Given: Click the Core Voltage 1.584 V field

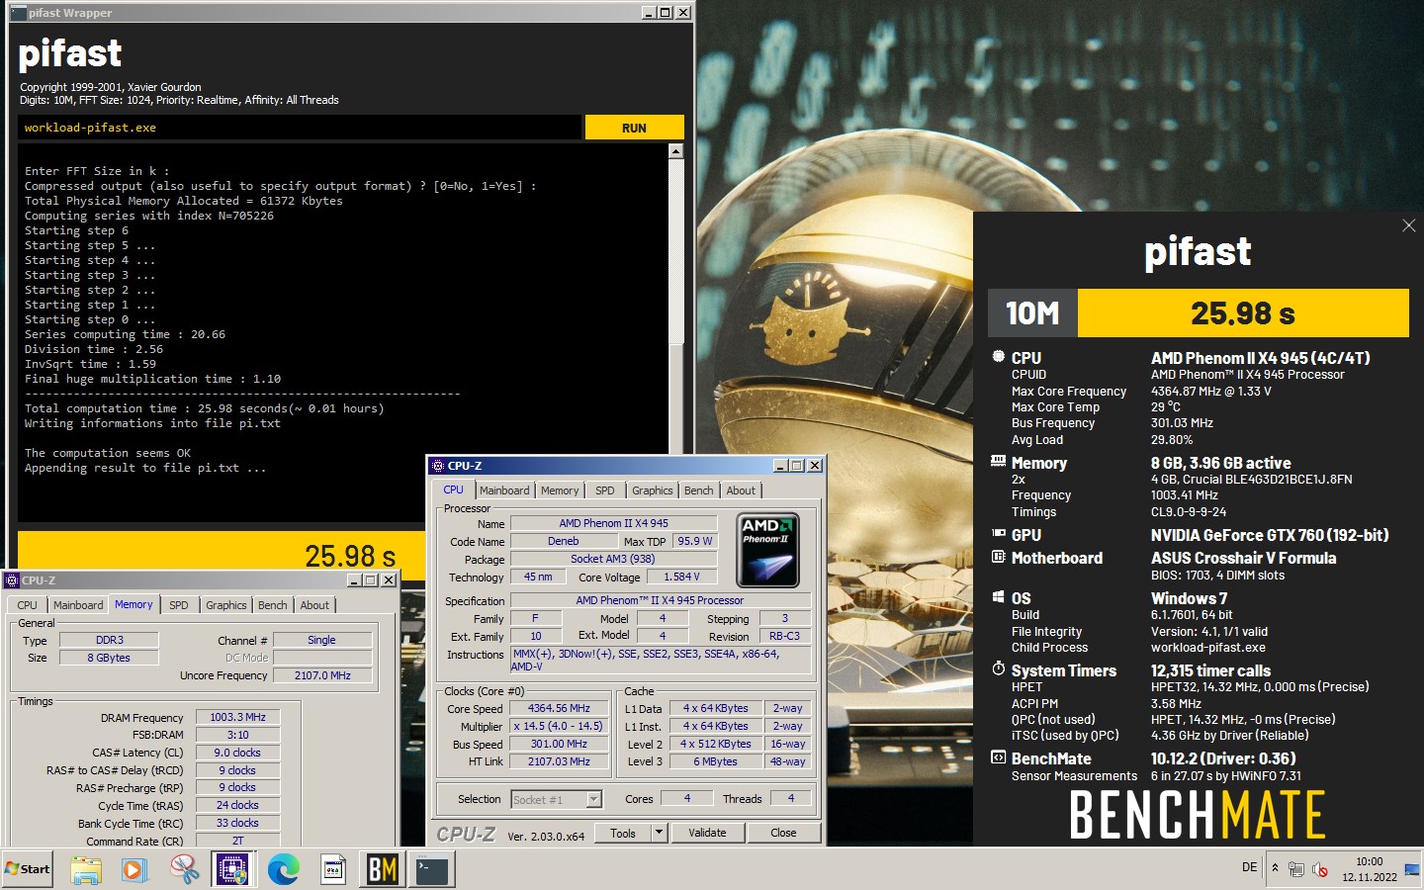Looking at the screenshot, I should coord(681,577).
